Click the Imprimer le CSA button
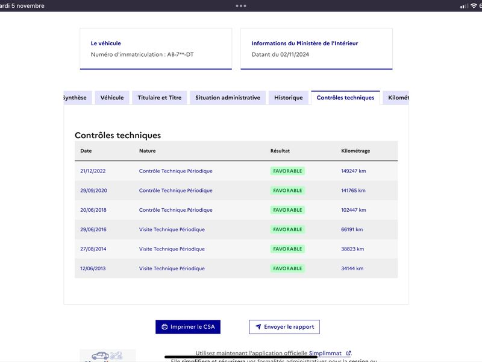482x362 pixels. (188, 327)
